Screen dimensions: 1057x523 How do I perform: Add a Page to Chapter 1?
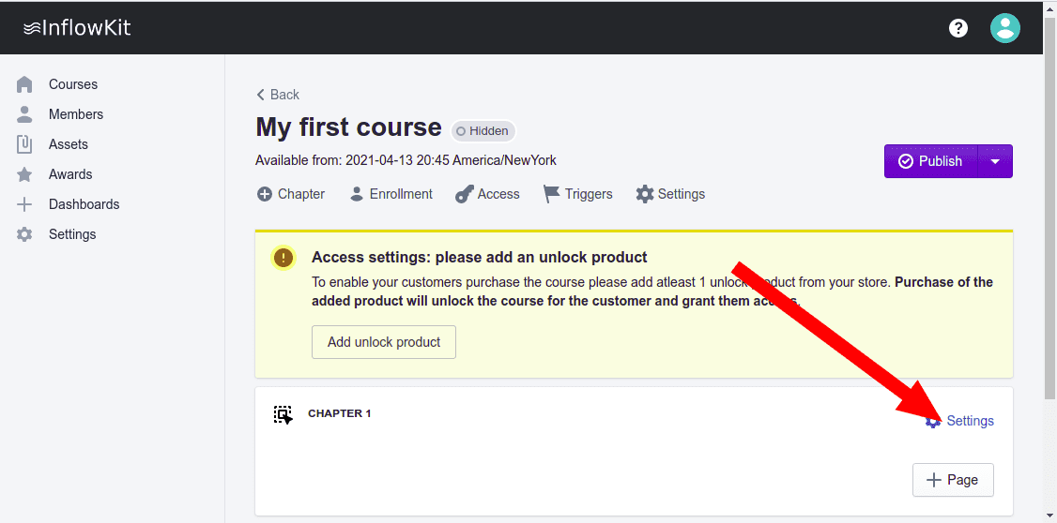953,480
